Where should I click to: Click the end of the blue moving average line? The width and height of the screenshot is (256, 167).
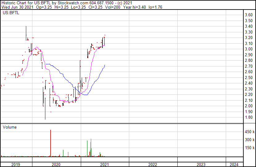tap(105, 65)
